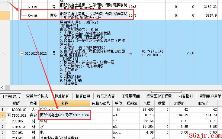Screen dimensions: 222x139
Task: Select the 标准换算 tab
Action: click(62, 96)
